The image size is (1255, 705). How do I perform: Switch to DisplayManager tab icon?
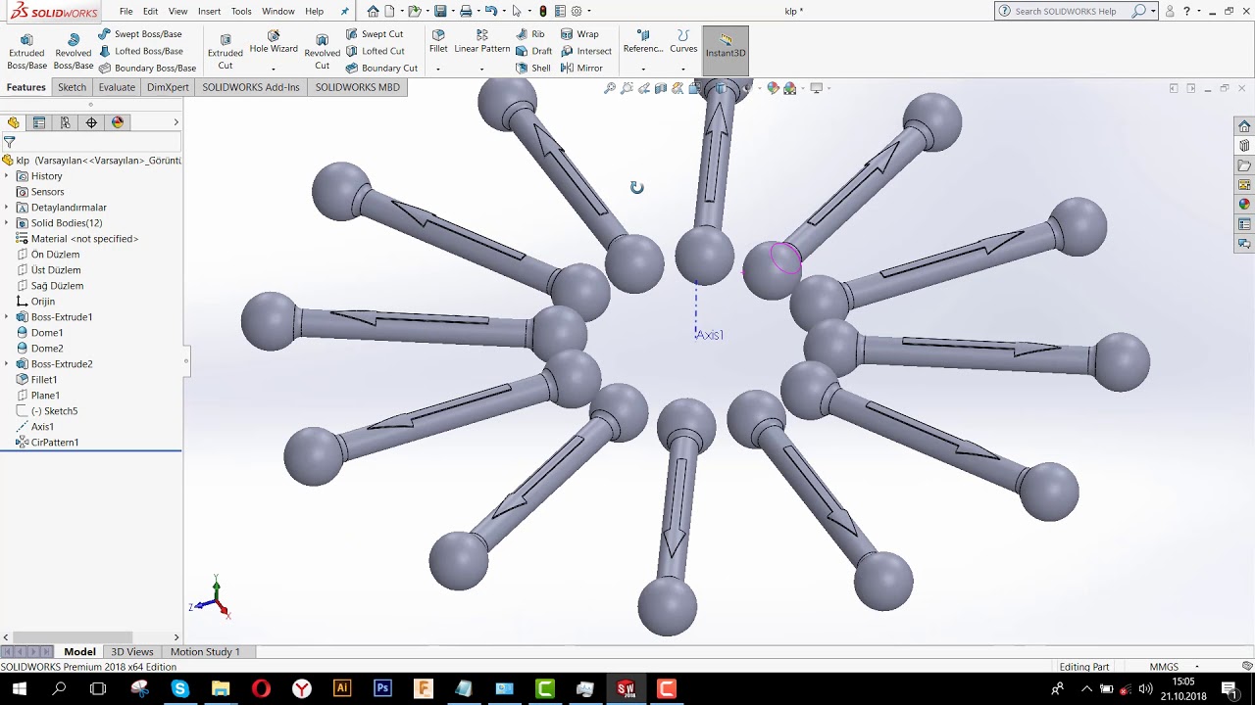(x=118, y=122)
